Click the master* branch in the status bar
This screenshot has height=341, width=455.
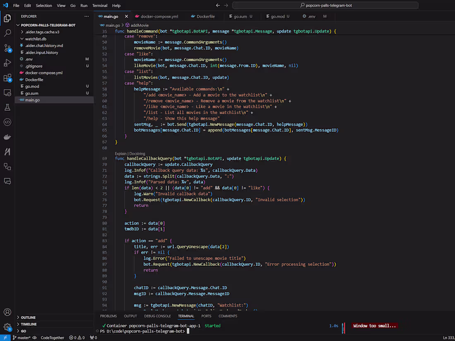coord(22,338)
